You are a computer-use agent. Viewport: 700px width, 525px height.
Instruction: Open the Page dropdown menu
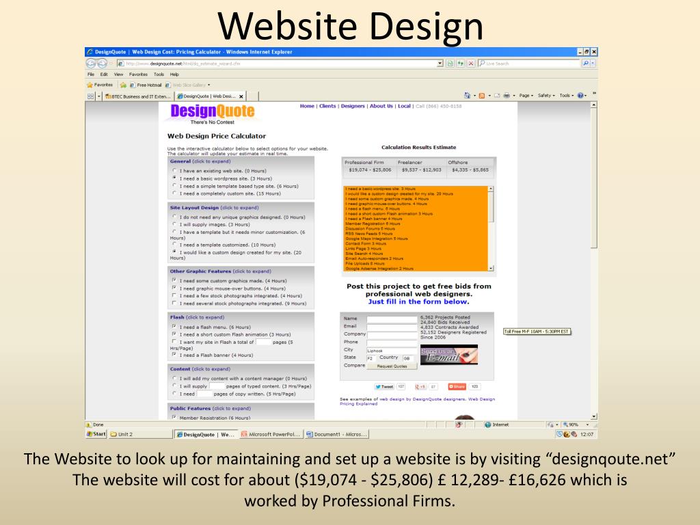pos(526,96)
